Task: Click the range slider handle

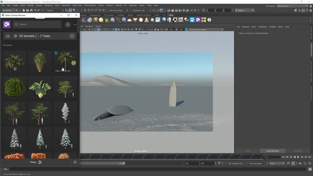Action: [x=124, y=163]
